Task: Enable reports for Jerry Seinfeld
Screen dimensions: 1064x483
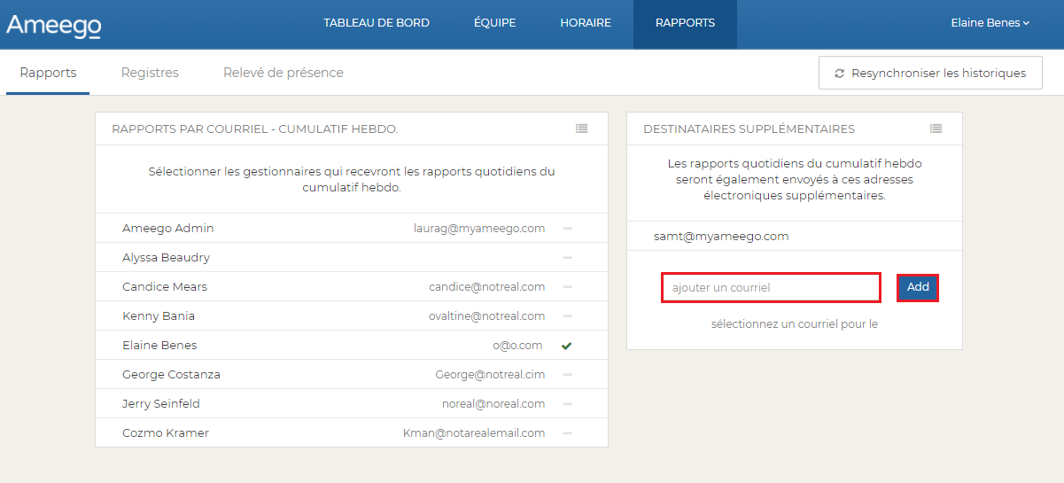Action: 567,404
